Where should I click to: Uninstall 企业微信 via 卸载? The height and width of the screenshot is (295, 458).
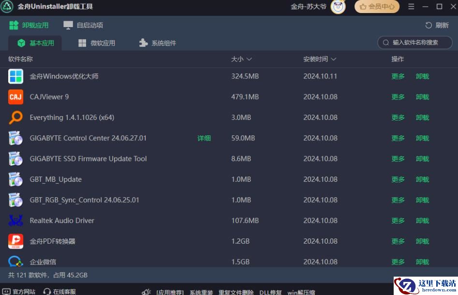422,262
